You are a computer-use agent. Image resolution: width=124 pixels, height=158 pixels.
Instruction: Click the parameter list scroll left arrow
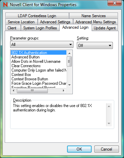[x=13, y=90]
